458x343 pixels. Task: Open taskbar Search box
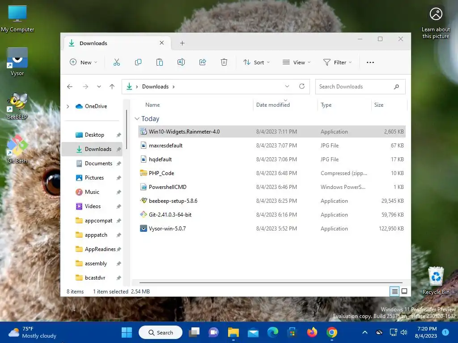pos(161,332)
